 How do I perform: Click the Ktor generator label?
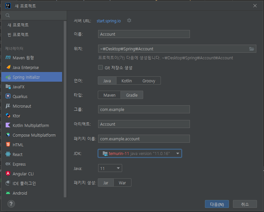click(x=16, y=116)
